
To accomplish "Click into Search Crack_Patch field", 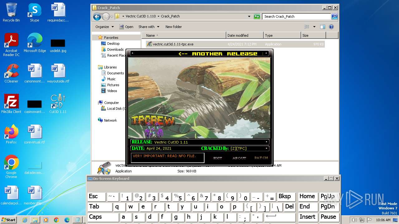I will pos(297,16).
